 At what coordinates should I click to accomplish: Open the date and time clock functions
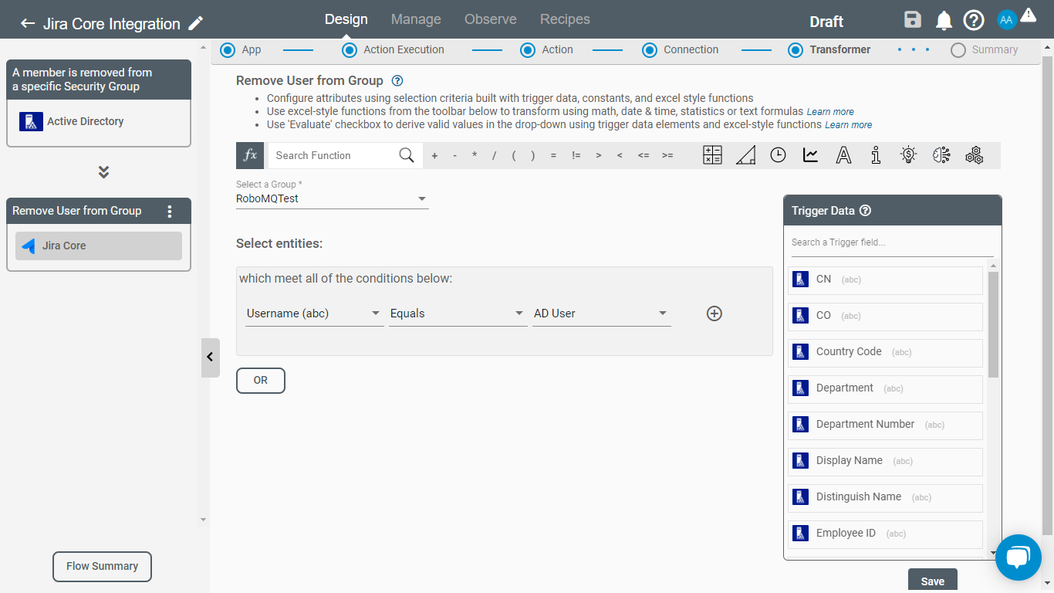(778, 155)
